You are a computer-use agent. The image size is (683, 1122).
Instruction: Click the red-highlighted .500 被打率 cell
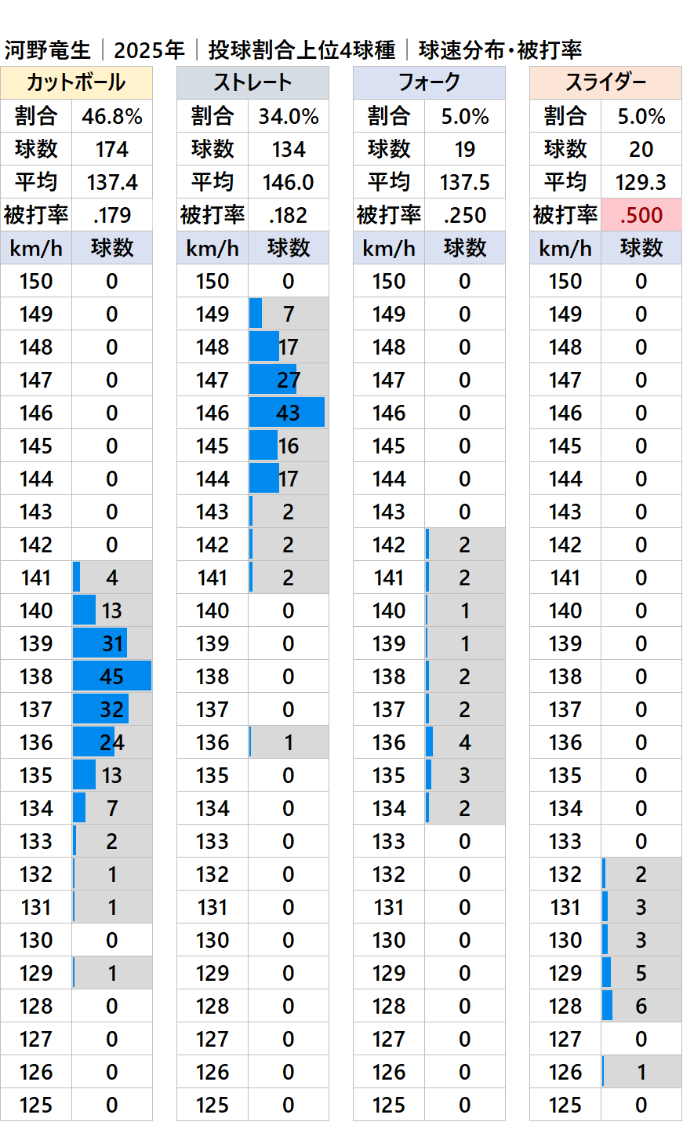coord(641,215)
